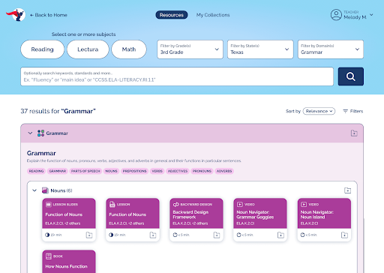Save Backward Design Framework folder icon
384x273 pixels.
217,235
